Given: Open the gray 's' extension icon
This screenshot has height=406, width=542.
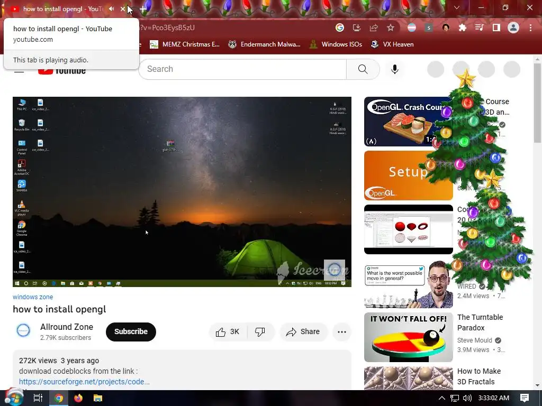Looking at the screenshot, I should tap(429, 27).
